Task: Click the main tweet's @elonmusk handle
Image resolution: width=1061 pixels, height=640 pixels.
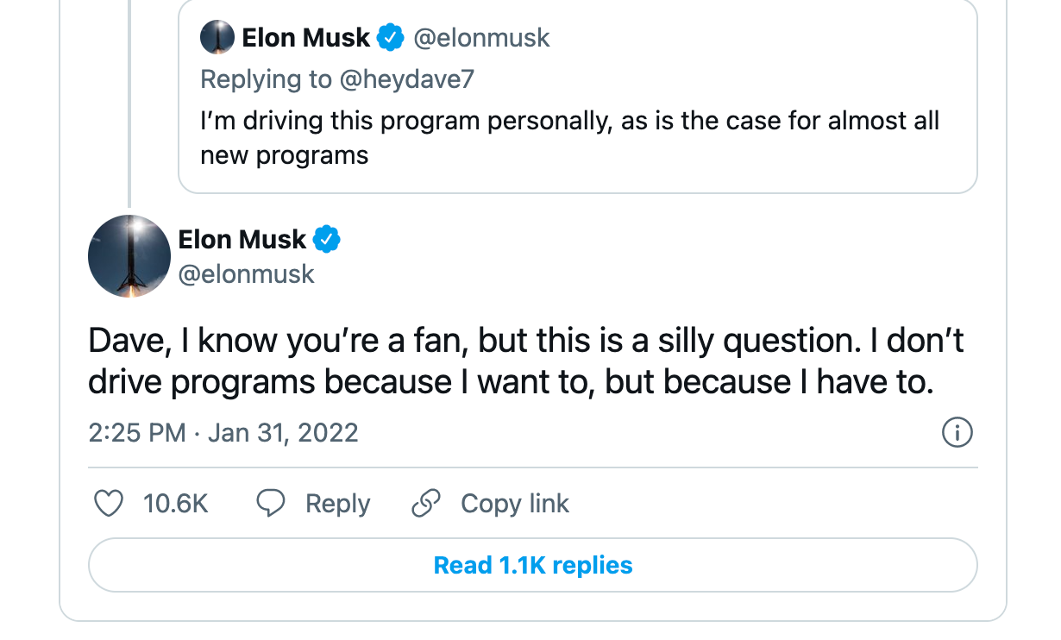Action: [247, 274]
